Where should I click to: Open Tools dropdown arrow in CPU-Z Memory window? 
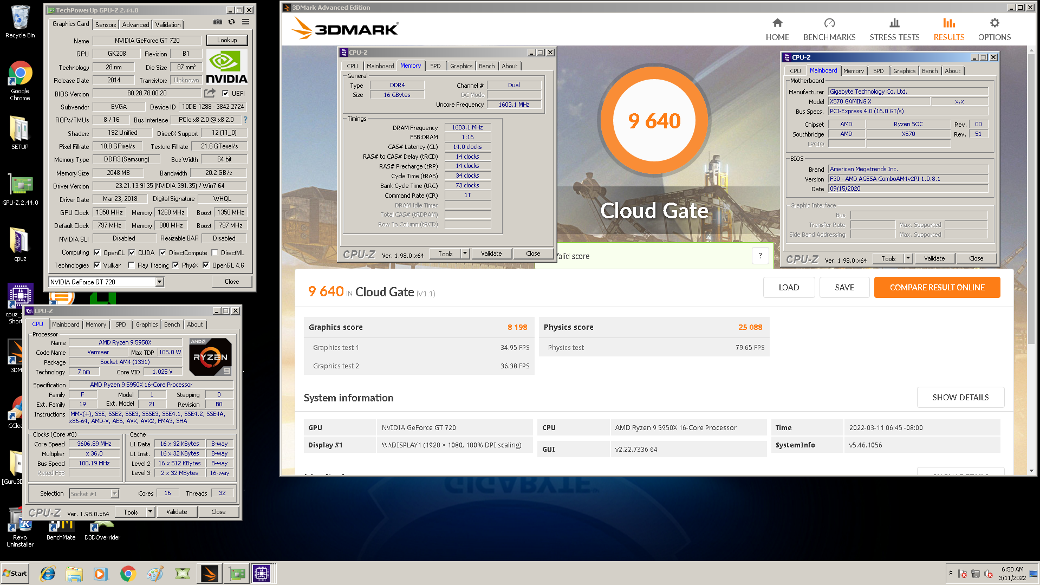[x=465, y=253]
